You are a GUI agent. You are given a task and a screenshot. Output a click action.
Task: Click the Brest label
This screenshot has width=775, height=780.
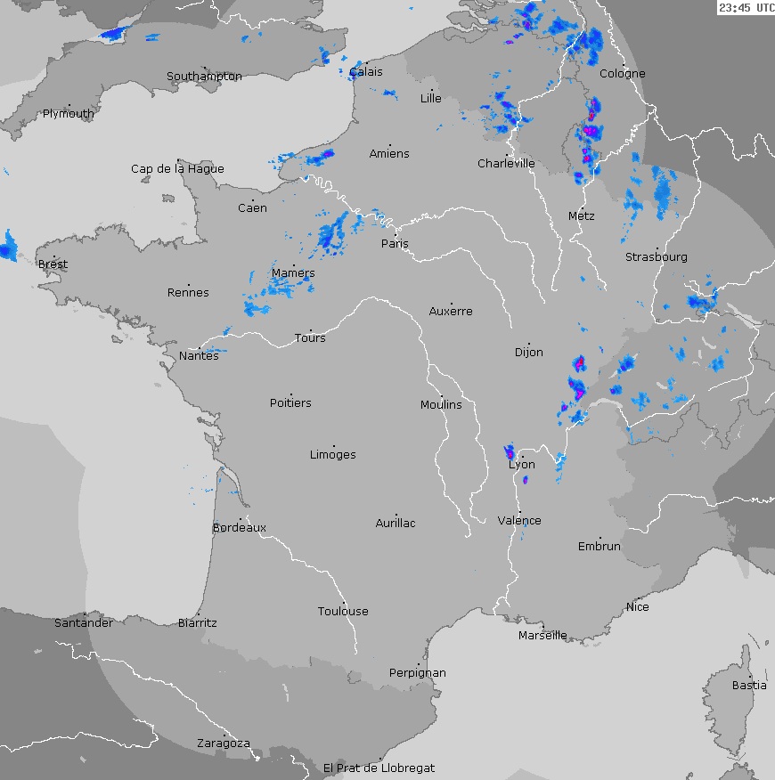coord(53,264)
